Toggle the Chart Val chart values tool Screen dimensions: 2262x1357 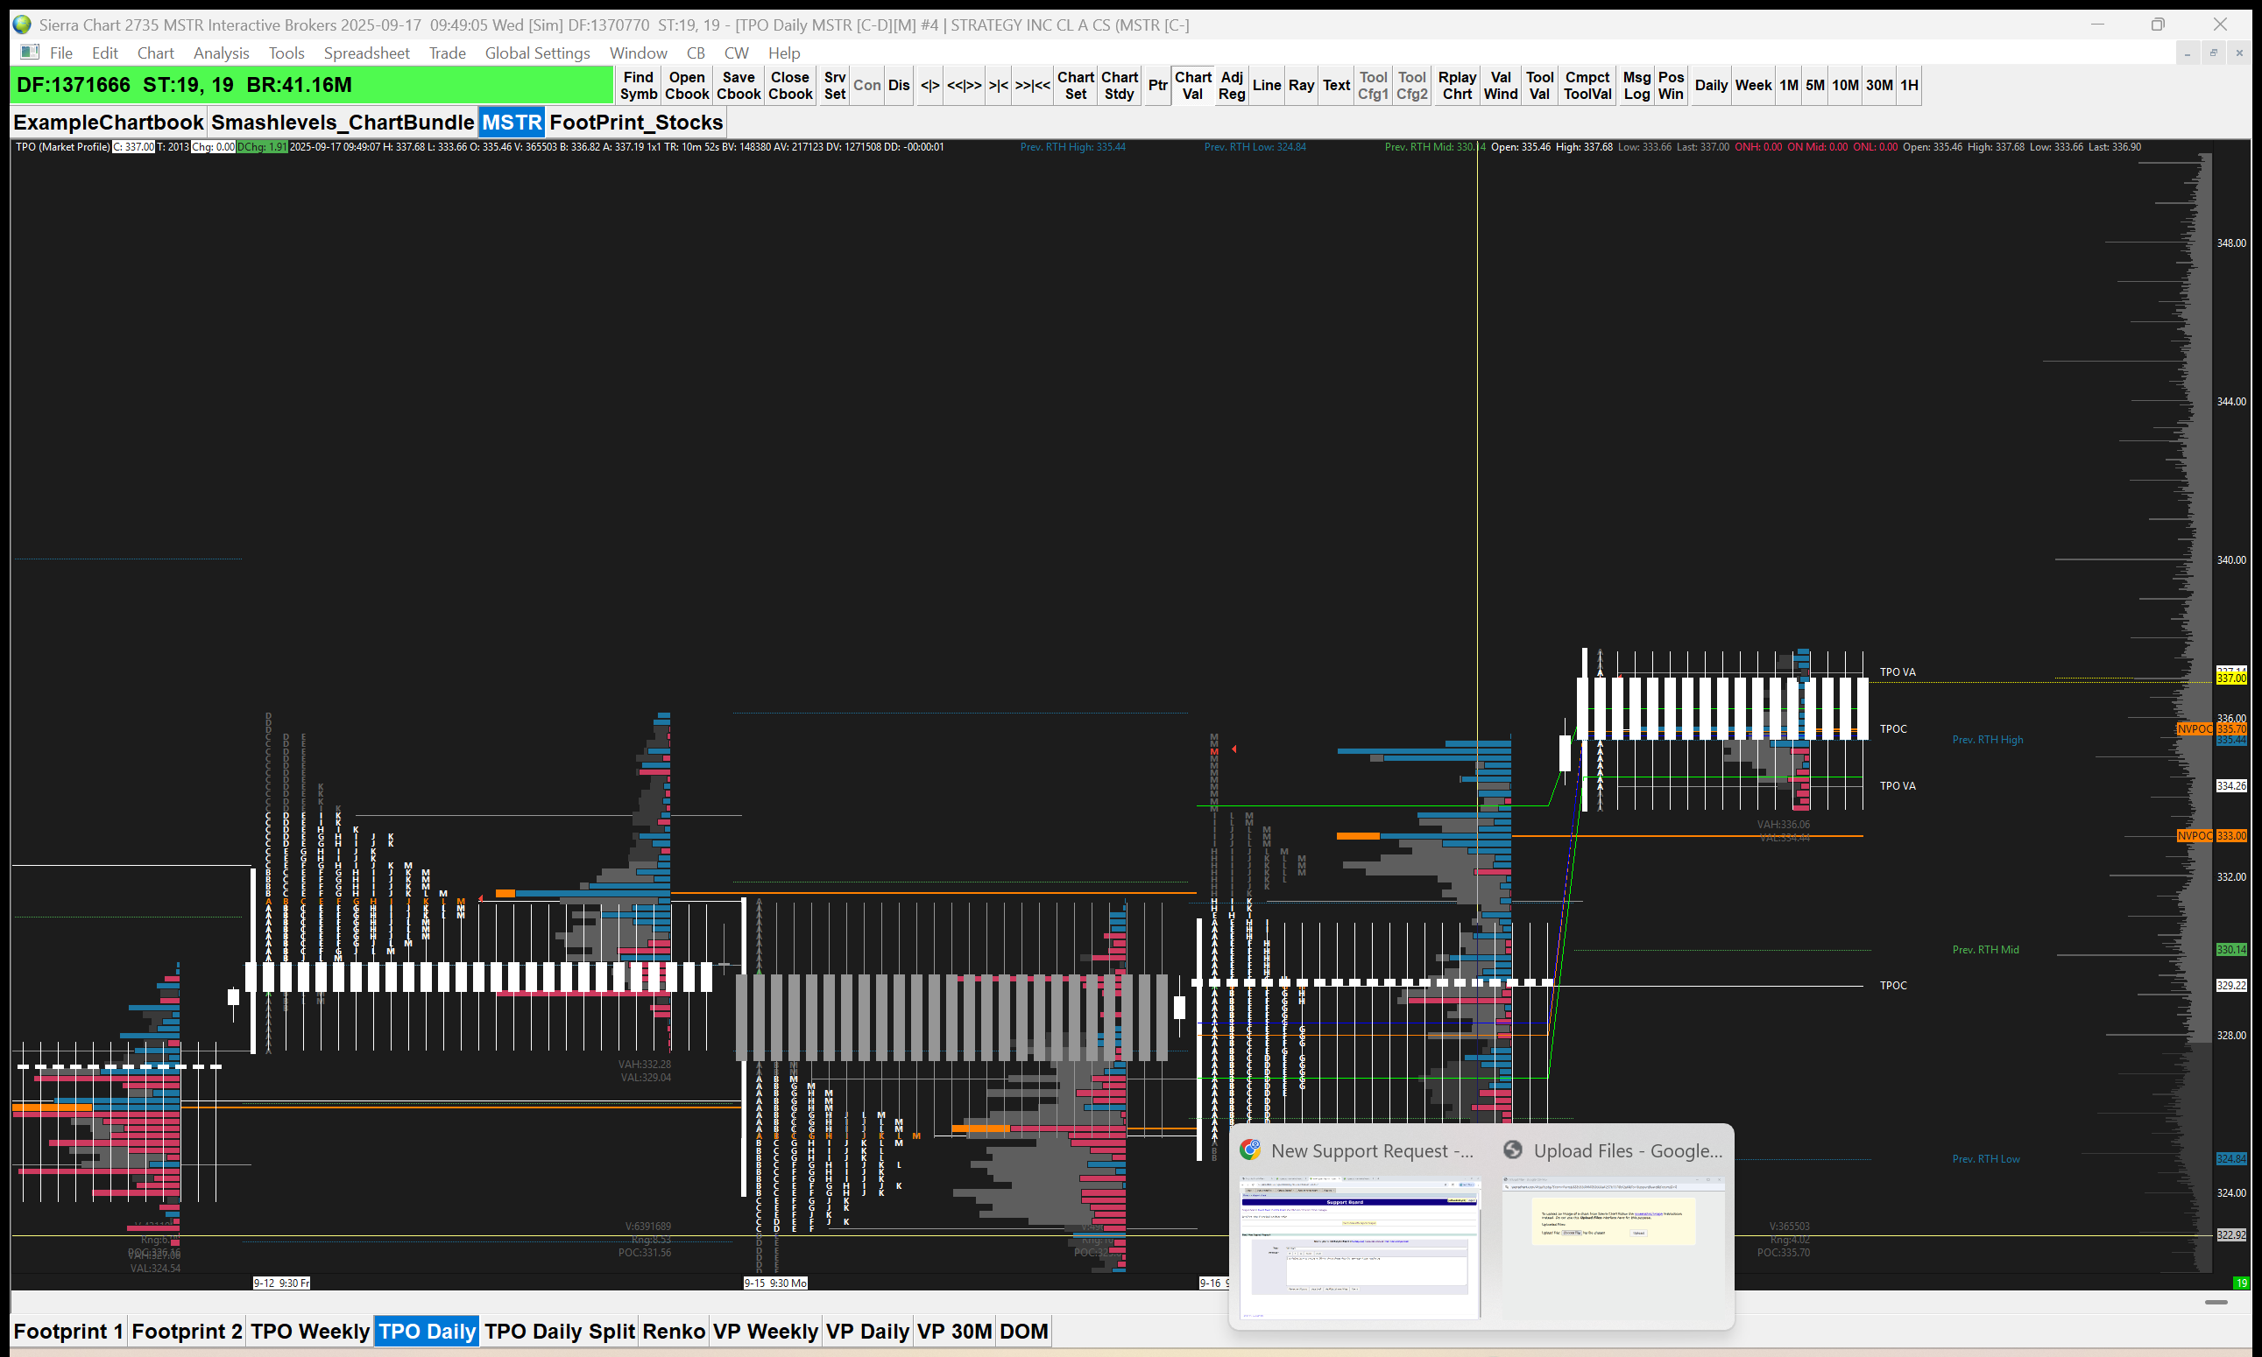pos(1192,85)
